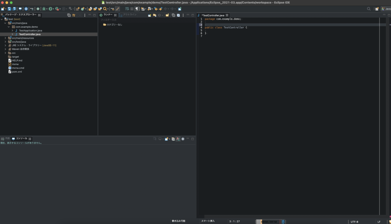Toggle Word Wrap in the toolbar
This screenshot has height=224, width=391.
point(127,9)
